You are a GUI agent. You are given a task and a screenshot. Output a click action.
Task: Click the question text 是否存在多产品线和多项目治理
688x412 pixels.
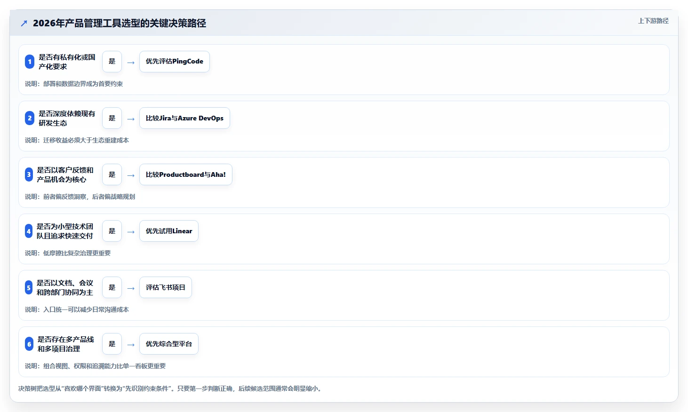[x=66, y=344]
